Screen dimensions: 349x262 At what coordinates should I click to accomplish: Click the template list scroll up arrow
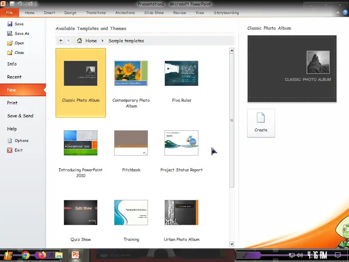point(232,50)
